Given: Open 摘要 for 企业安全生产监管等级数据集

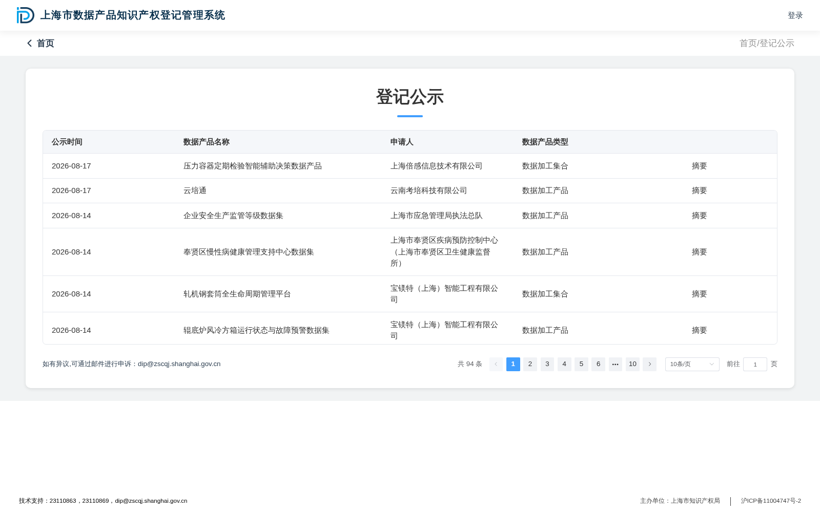Looking at the screenshot, I should [x=699, y=216].
